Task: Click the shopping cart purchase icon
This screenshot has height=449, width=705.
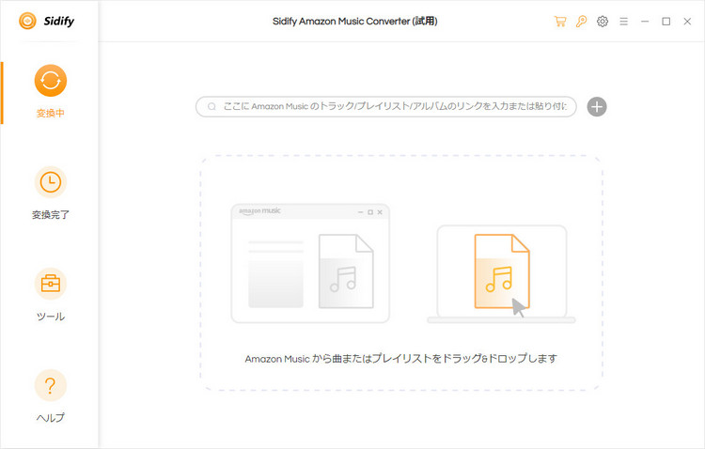Action: (560, 21)
